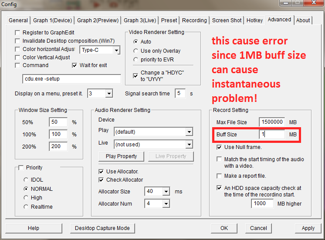Uncheck Change a HDYC to UYVY
Screen dimensions: 325x240
[x=135, y=76]
